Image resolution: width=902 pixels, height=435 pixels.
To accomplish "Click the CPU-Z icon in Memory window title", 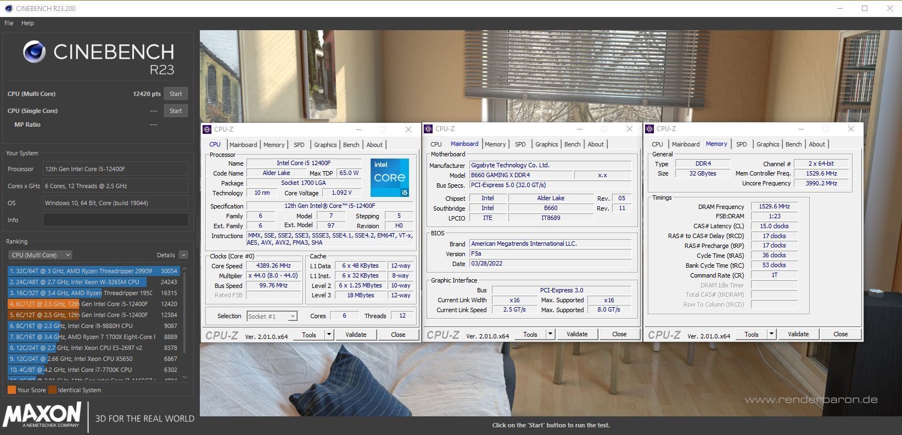I will [x=649, y=129].
